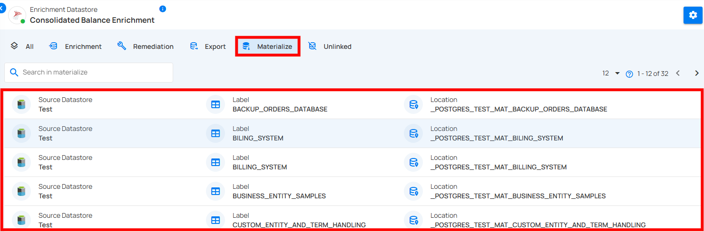
Task: Open the Enrichment tab
Action: coord(76,46)
